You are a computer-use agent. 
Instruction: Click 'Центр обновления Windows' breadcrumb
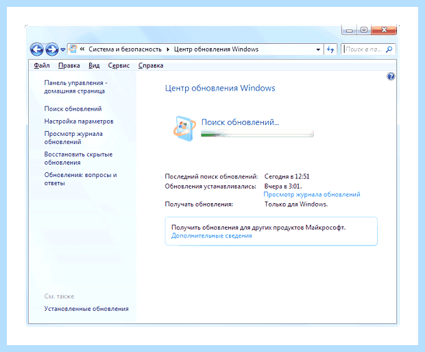point(216,49)
